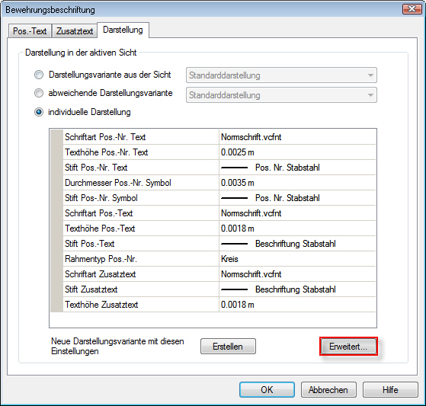Select the Schriftart Zusatztext row label

point(141,273)
